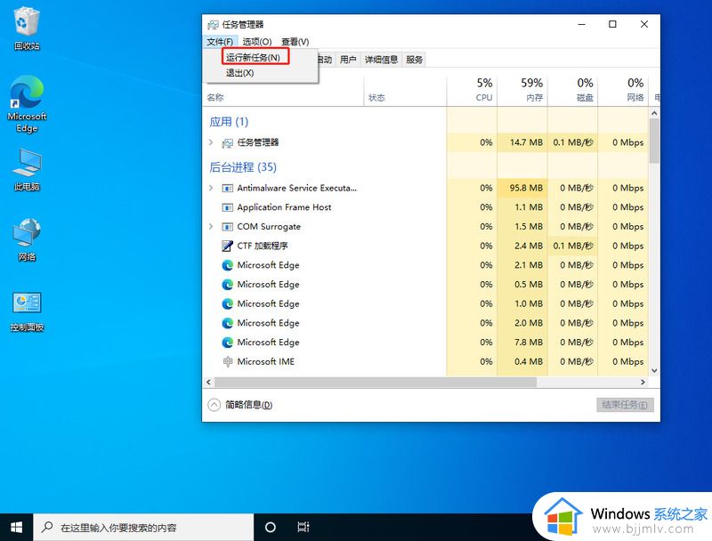Sort by the 磁盘 column header
Image resolution: width=712 pixels, height=541 pixels.
(x=572, y=91)
